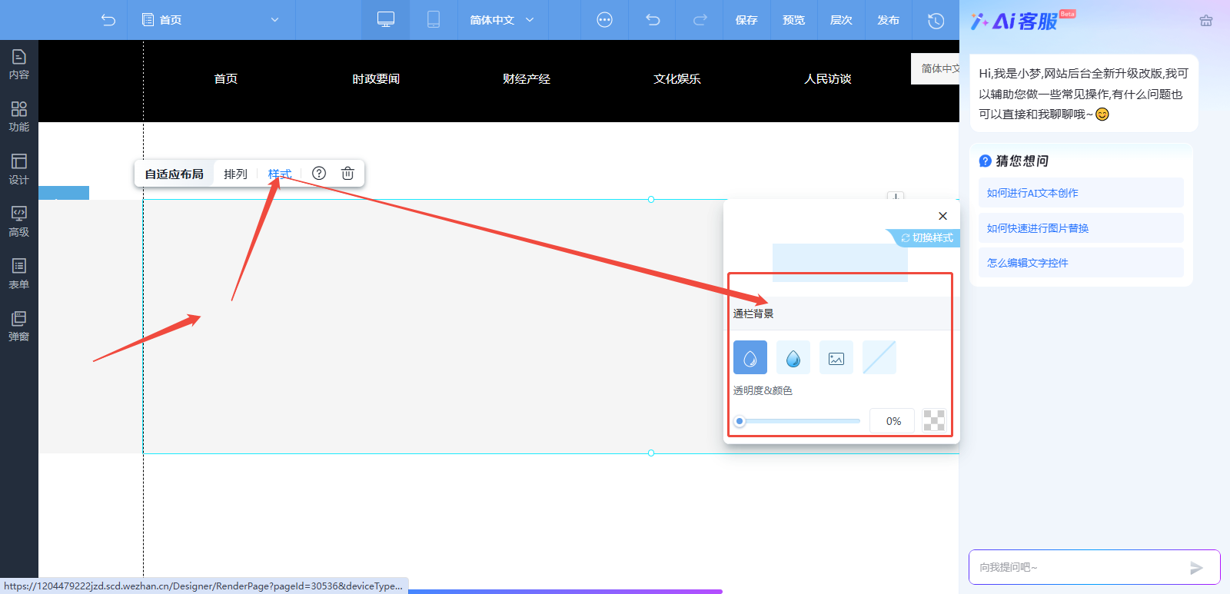Click the 财经产经 navigation menu item

527,78
